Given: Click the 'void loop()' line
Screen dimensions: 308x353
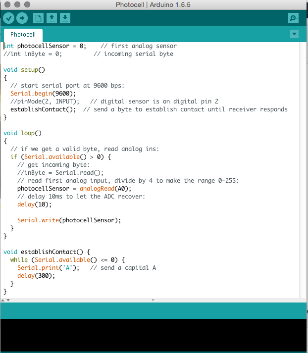Looking at the screenshot, I should tap(22, 133).
